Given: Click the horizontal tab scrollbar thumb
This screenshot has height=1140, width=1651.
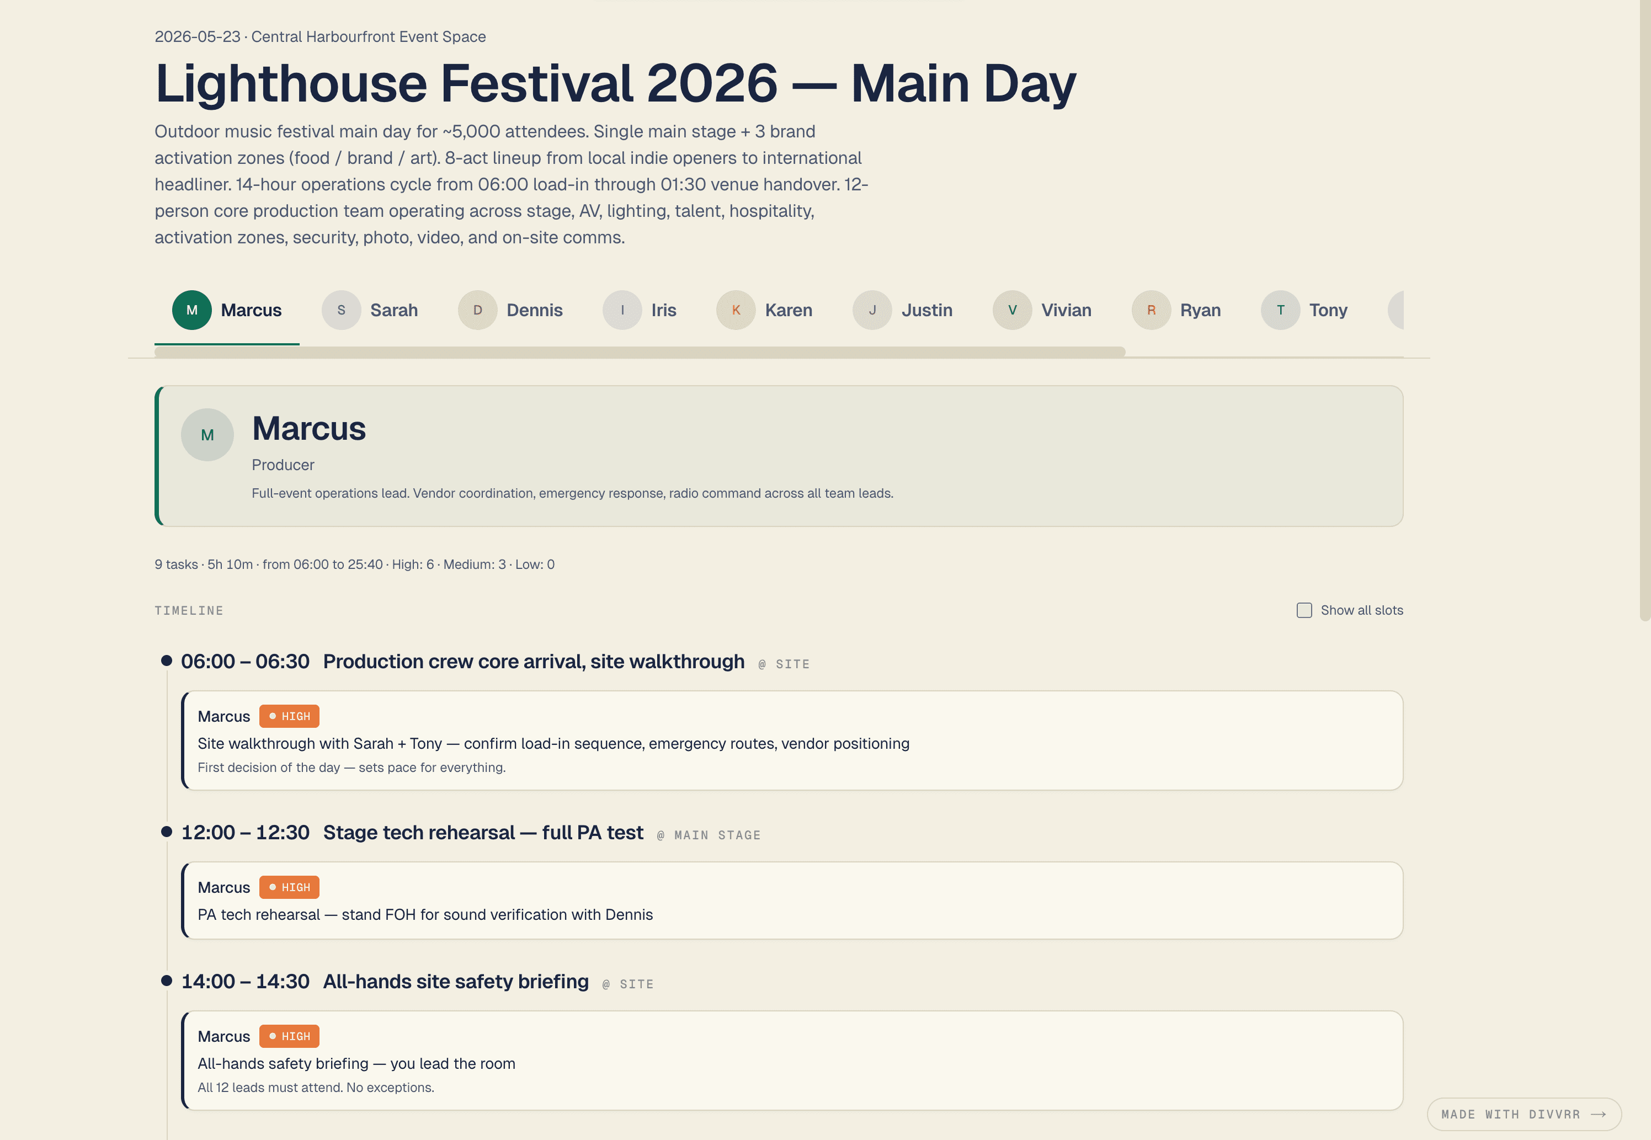Looking at the screenshot, I should pyautogui.click(x=640, y=352).
